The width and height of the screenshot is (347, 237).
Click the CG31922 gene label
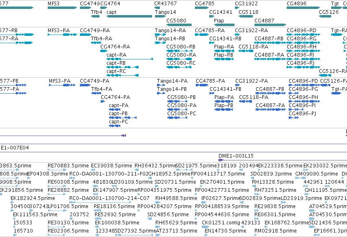pos(246,4)
